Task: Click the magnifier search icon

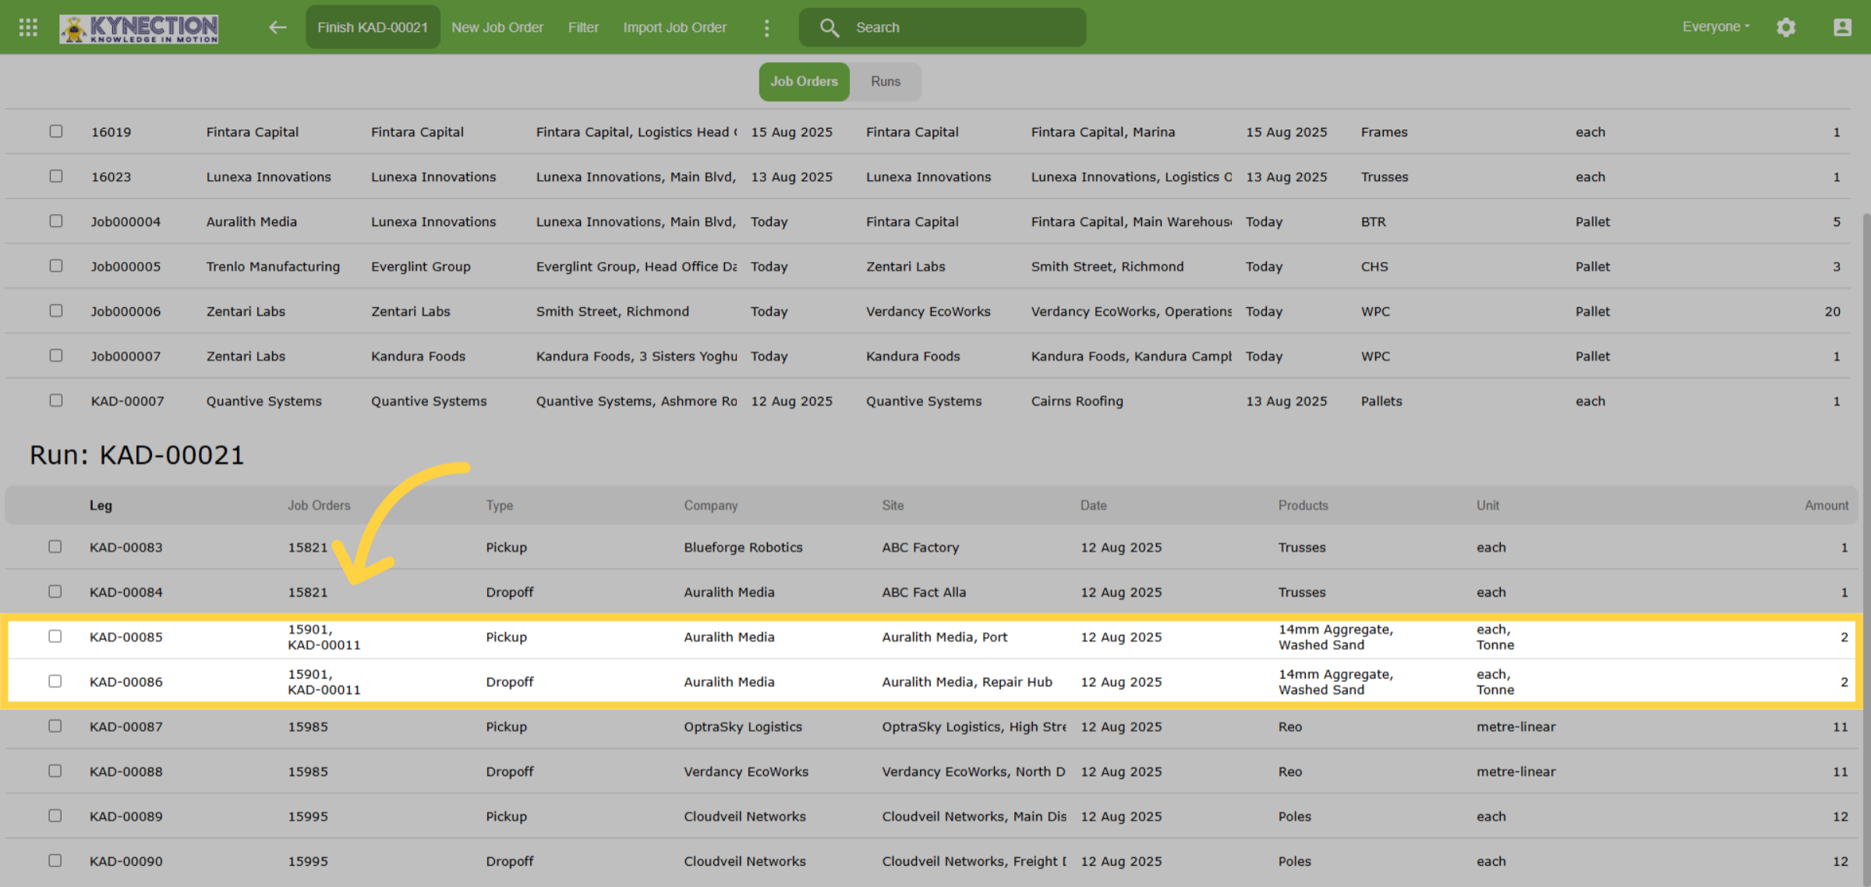Action: tap(829, 28)
